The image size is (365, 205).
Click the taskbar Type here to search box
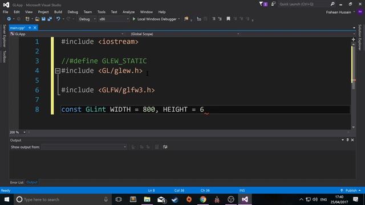coord(62,199)
